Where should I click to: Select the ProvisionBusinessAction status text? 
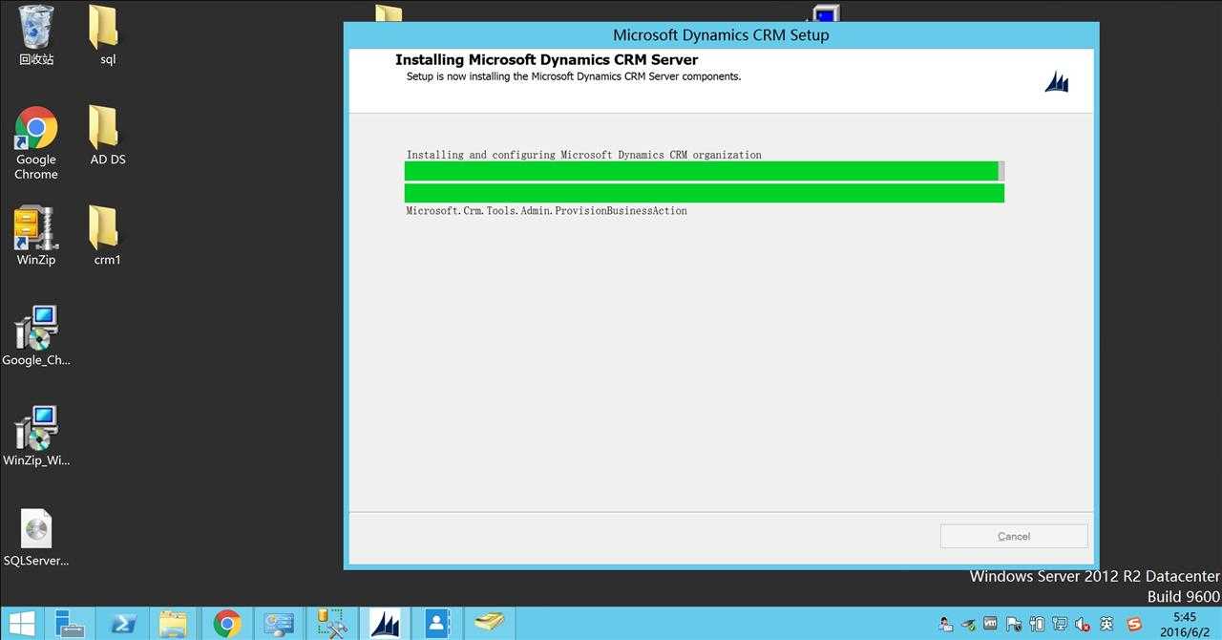(x=546, y=210)
